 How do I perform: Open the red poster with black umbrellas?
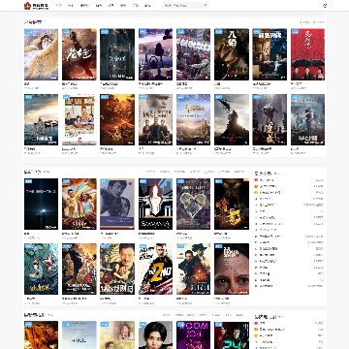coord(307,54)
